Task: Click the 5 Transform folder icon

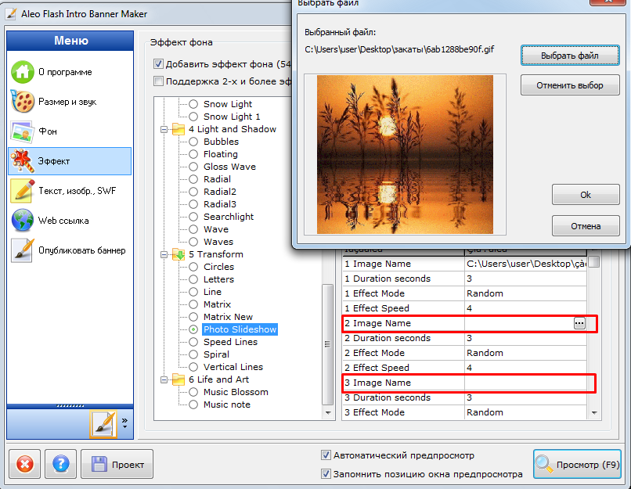Action: click(x=178, y=254)
